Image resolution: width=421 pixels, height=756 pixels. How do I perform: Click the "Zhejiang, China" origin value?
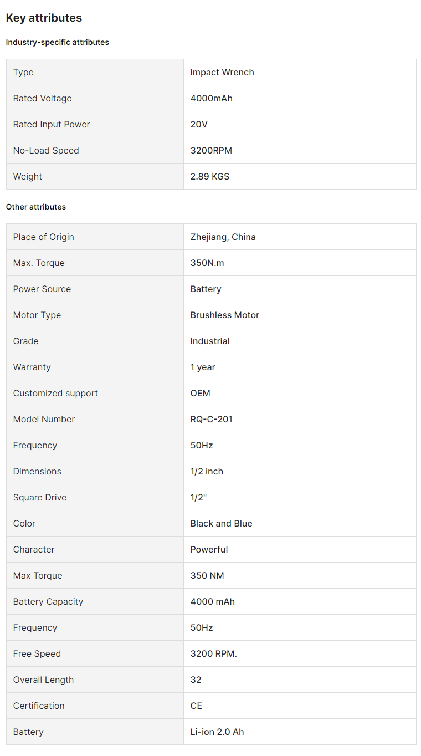pos(223,237)
